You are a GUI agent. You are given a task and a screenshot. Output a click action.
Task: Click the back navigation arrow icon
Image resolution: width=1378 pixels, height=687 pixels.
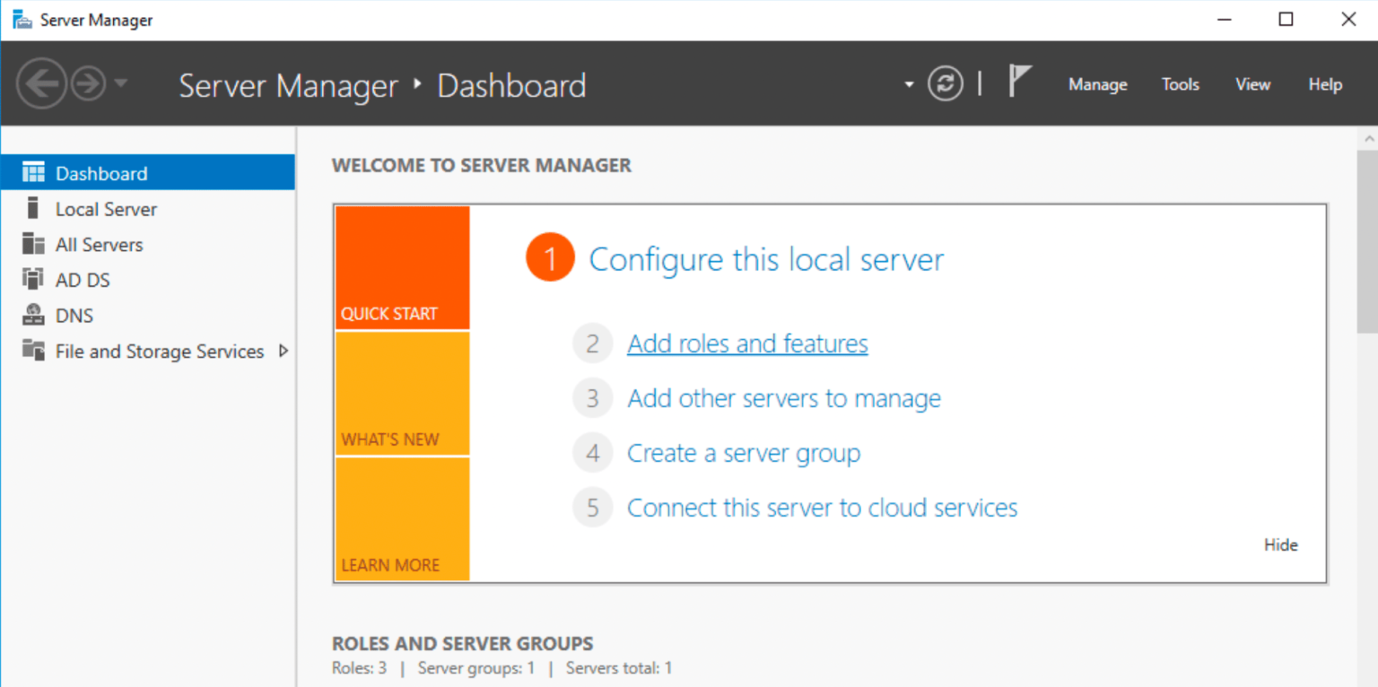[x=41, y=84]
